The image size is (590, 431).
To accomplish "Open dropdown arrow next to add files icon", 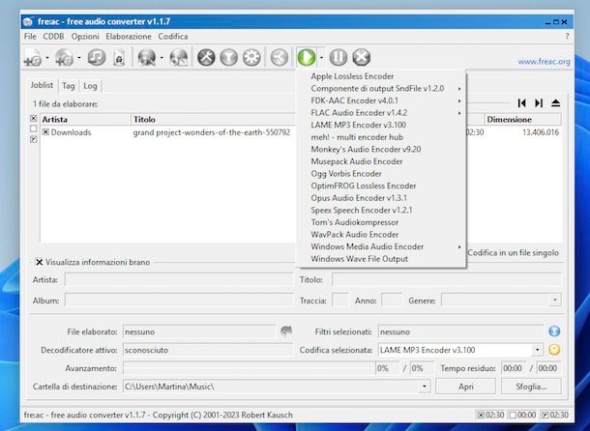I will [47, 58].
